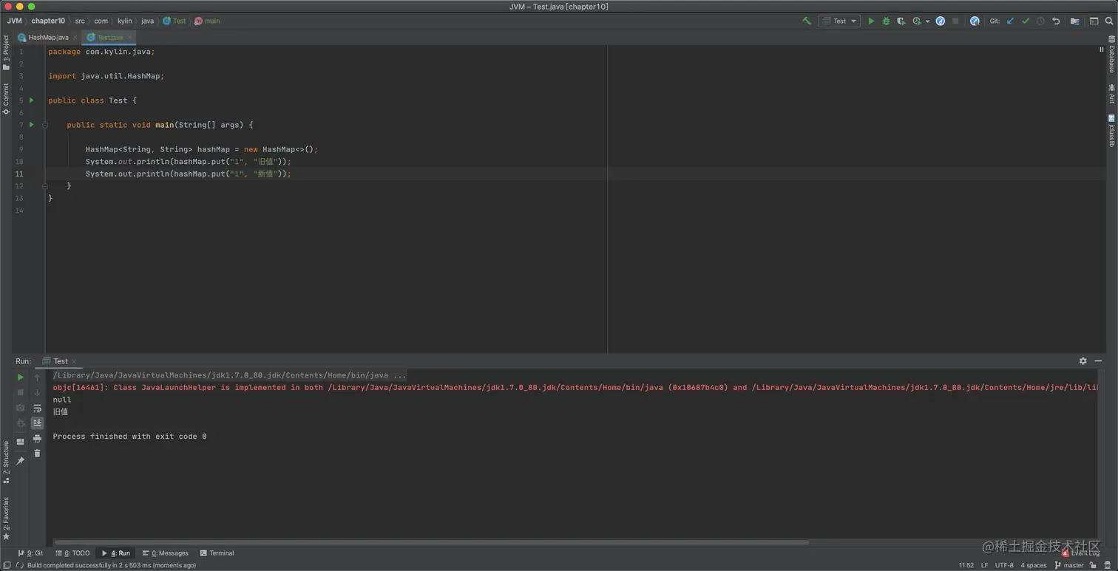The height and width of the screenshot is (571, 1118).
Task: Click the run anything terminal-window icon
Action: pos(1094,21)
